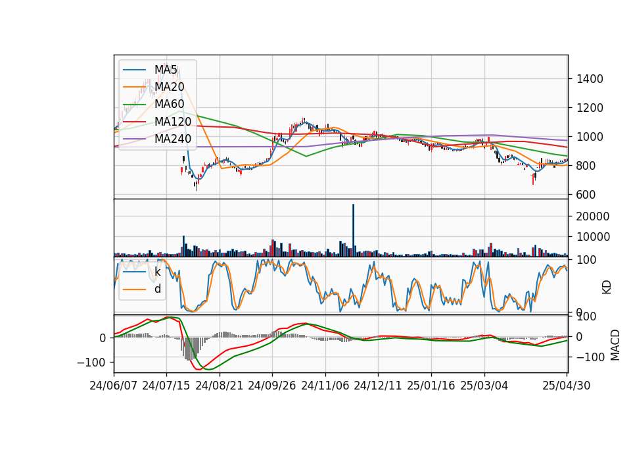
Task: Click the MACD axis title
Action: click(x=615, y=345)
